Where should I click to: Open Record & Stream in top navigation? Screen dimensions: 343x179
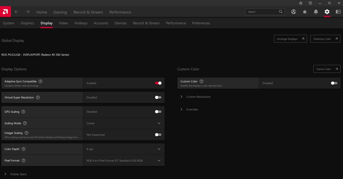(88, 12)
